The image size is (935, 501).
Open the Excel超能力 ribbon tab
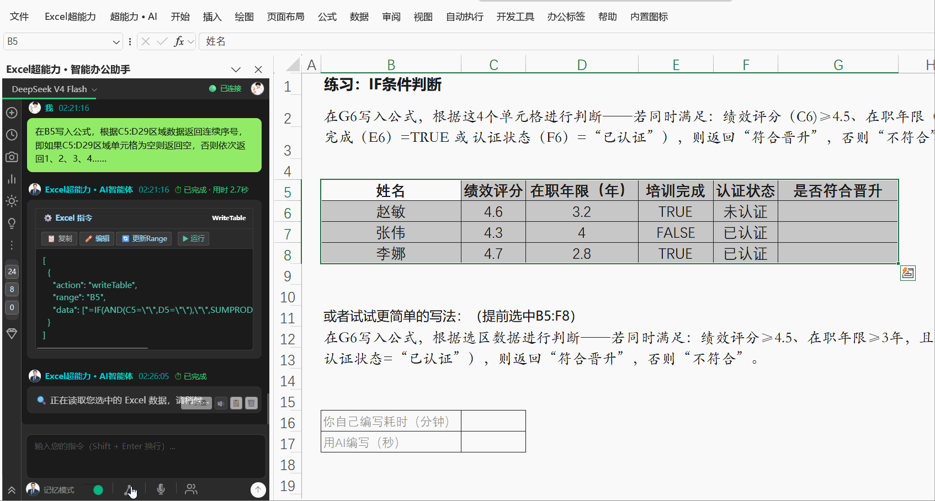coord(70,17)
